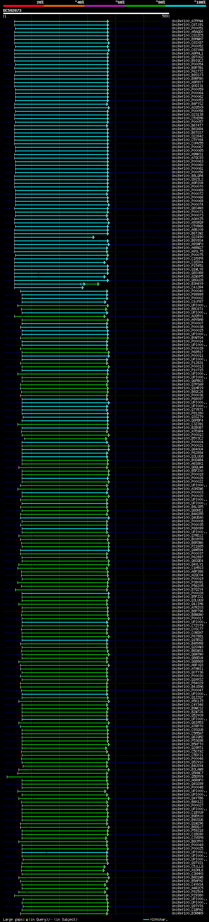This screenshot has width=209, height=922.
Task: Select hit UniRef100_A7PPW4
Action: pos(187,21)
